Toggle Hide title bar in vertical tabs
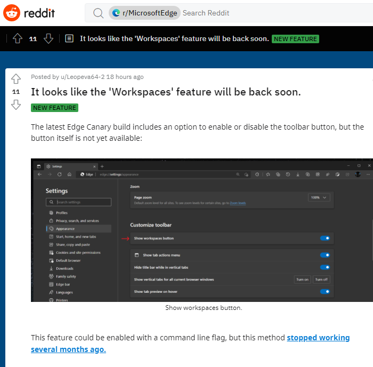373x367 pixels. (x=325, y=267)
